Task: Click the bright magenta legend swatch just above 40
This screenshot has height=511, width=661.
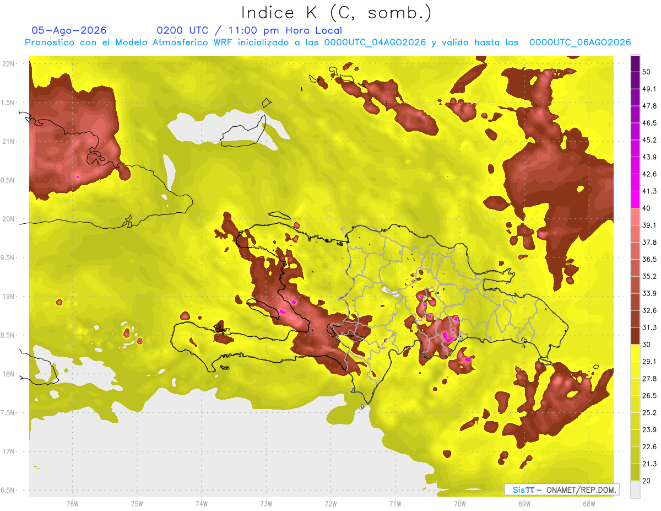Action: (x=635, y=200)
